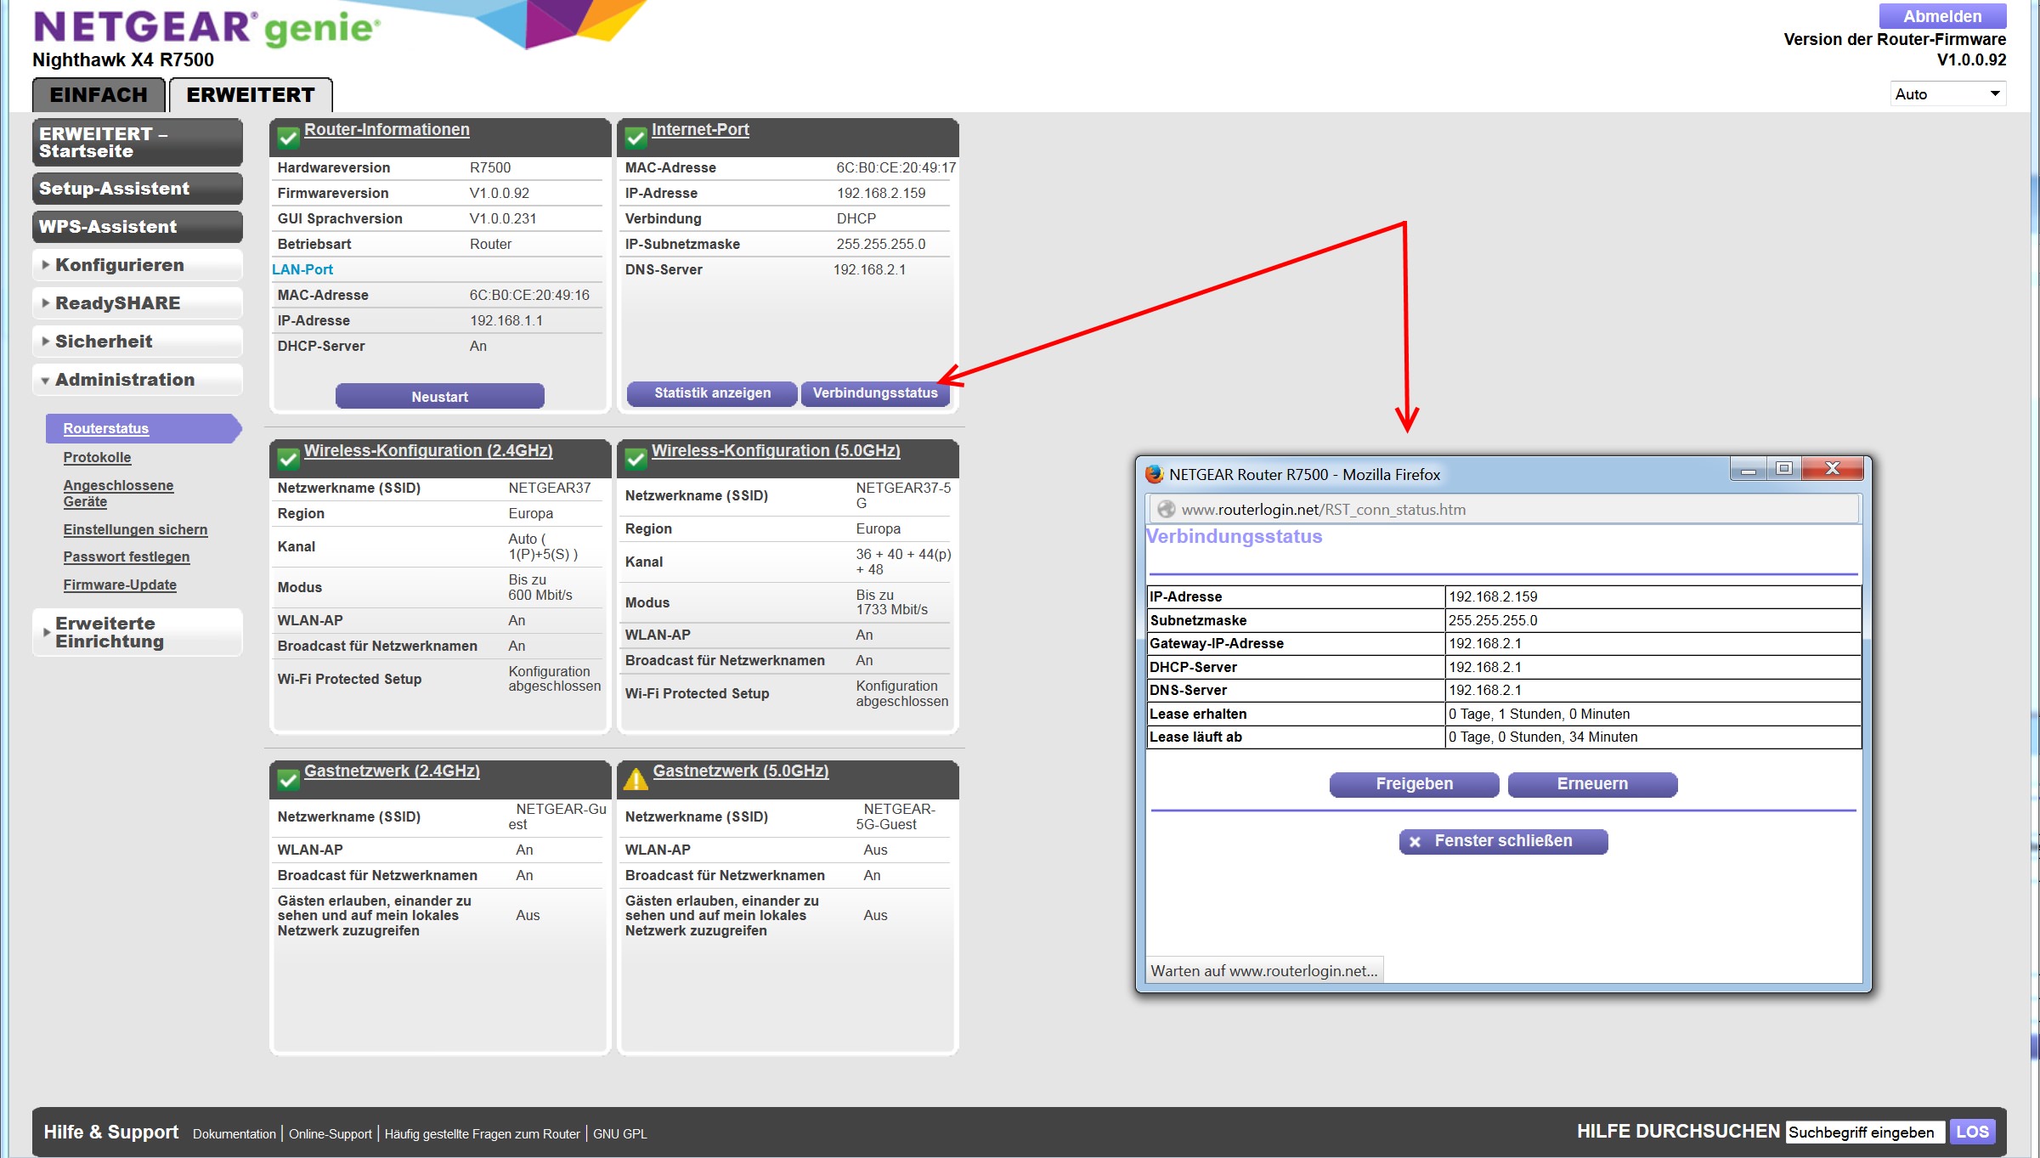This screenshot has height=1158, width=2040.
Task: Click the Freigeben button in the popup
Action: point(1414,784)
